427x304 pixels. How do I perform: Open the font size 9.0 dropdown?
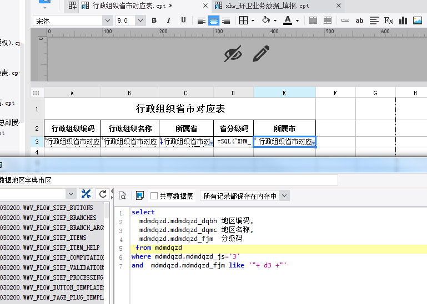tap(140, 20)
